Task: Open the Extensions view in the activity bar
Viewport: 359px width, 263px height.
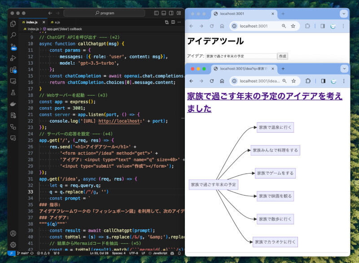Action: tap(13, 69)
